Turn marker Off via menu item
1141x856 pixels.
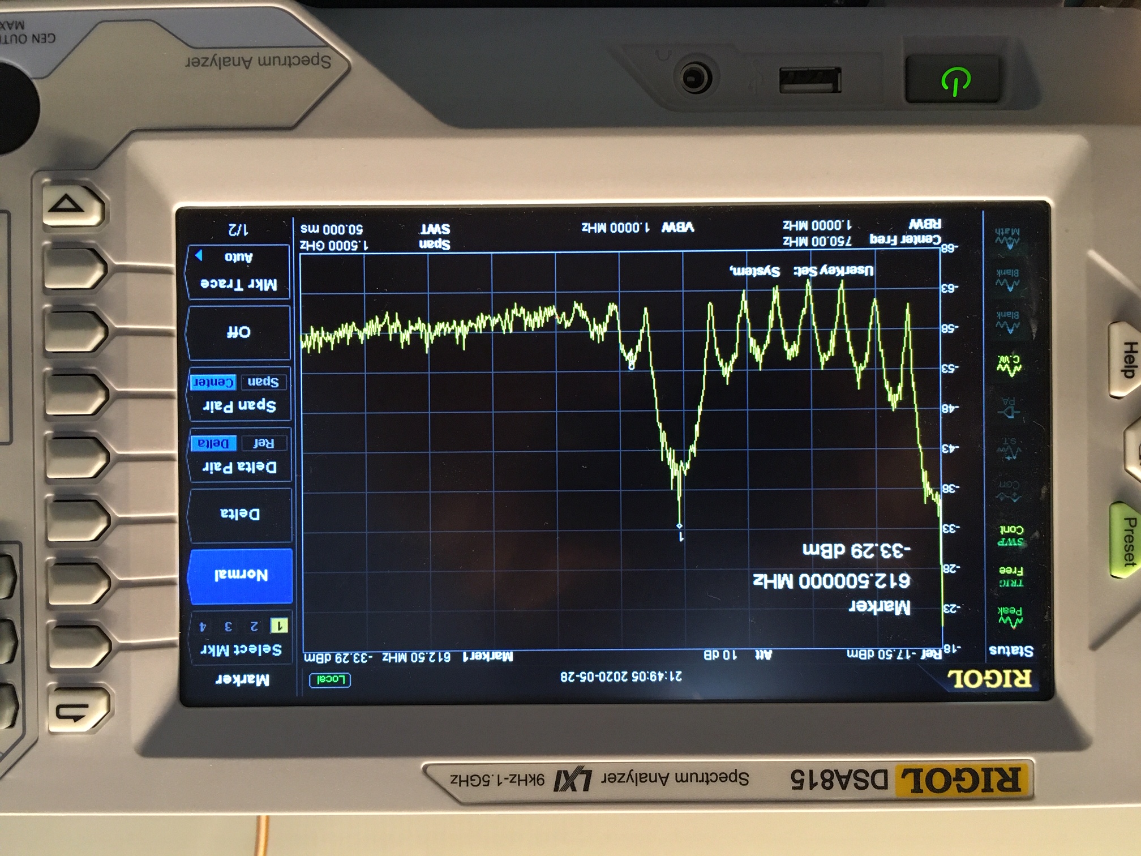pos(238,332)
